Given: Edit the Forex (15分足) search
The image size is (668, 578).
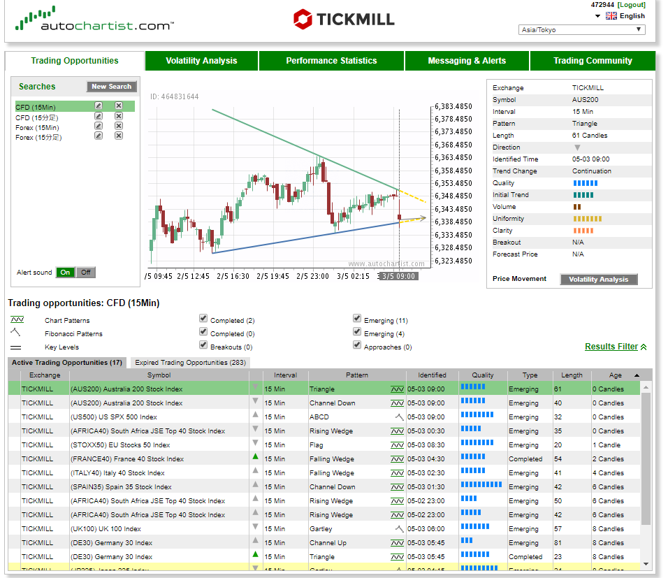Looking at the screenshot, I should (99, 136).
